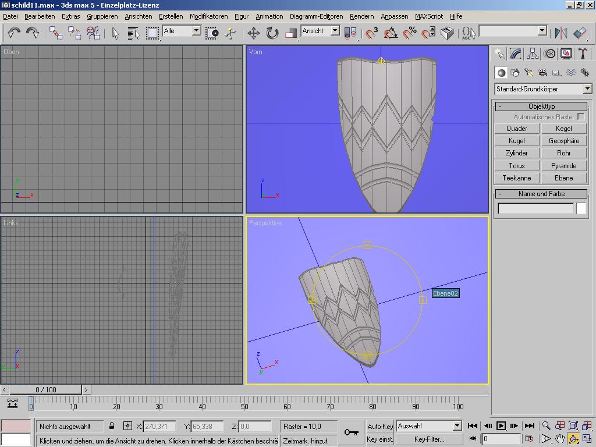Switch to the Cameras creation category
This screenshot has width=596, height=447.
(543, 73)
